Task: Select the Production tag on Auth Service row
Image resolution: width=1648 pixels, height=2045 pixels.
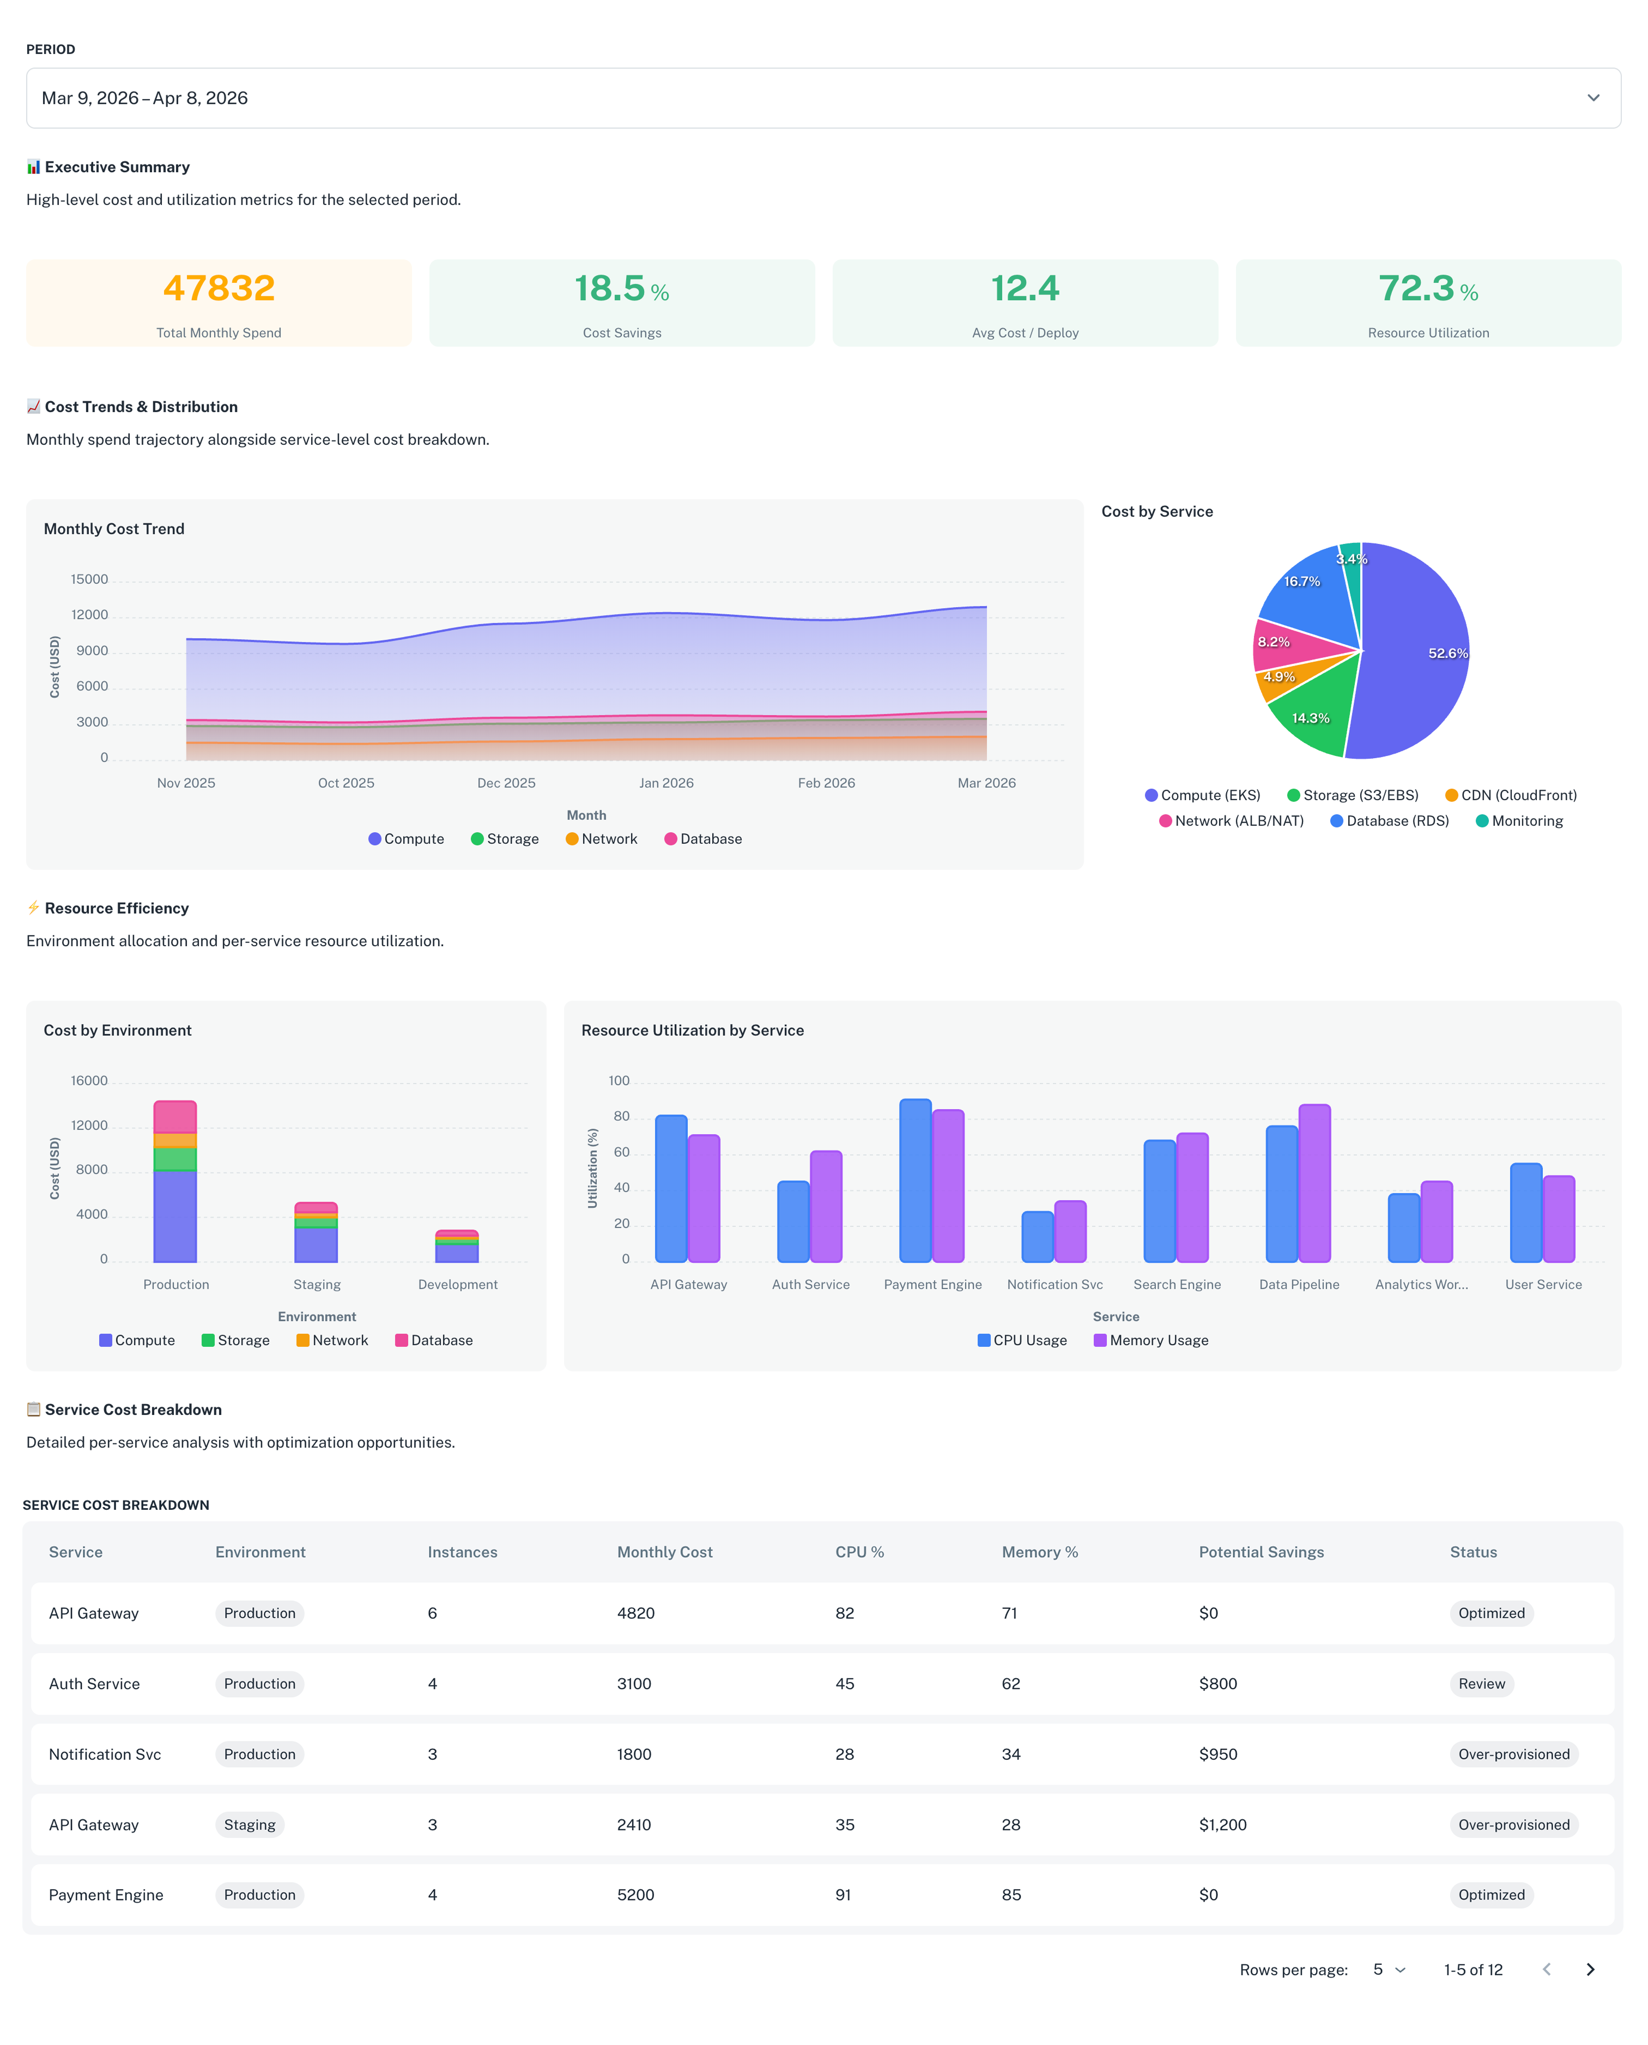Action: tap(259, 1683)
